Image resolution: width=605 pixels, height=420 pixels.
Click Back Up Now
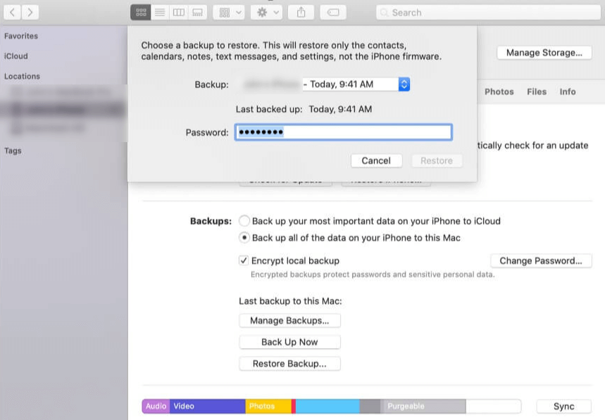pos(289,342)
